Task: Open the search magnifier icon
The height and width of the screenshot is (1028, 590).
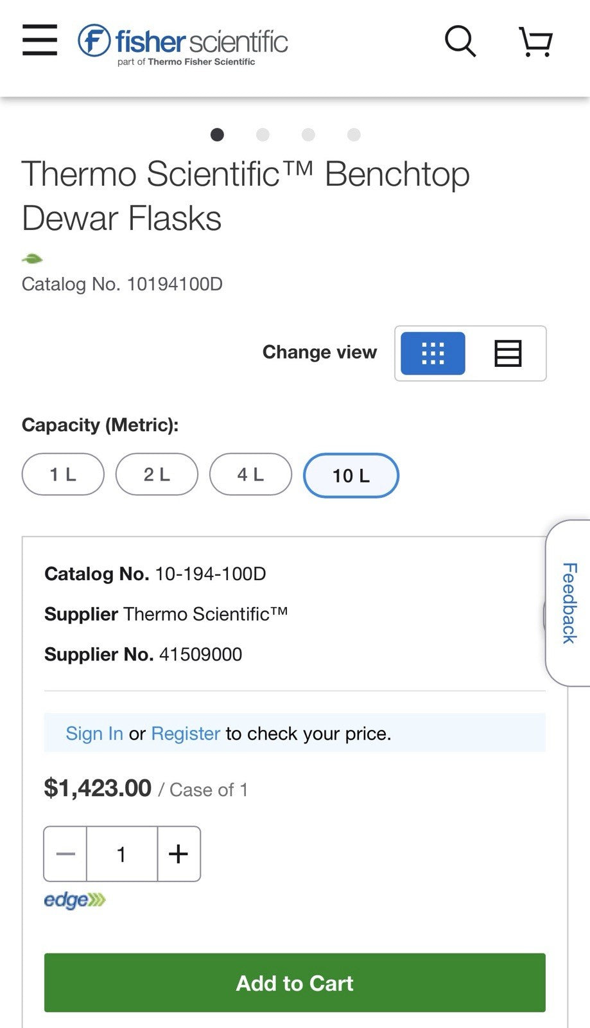Action: point(460,41)
